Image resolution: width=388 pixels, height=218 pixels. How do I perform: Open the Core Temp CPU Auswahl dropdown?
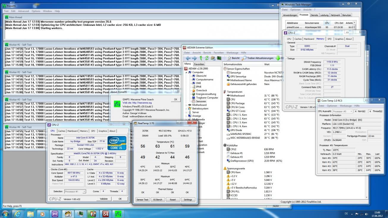(x=343, y=111)
